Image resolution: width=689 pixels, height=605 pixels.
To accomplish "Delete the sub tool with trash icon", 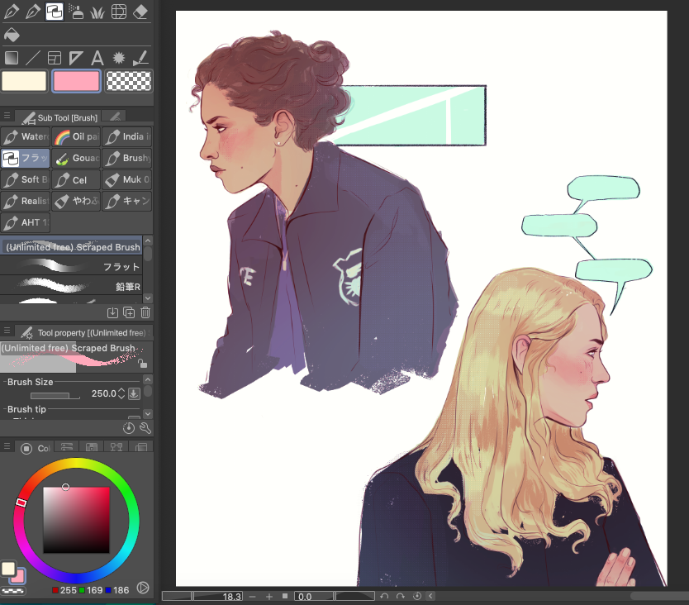I will (x=145, y=312).
